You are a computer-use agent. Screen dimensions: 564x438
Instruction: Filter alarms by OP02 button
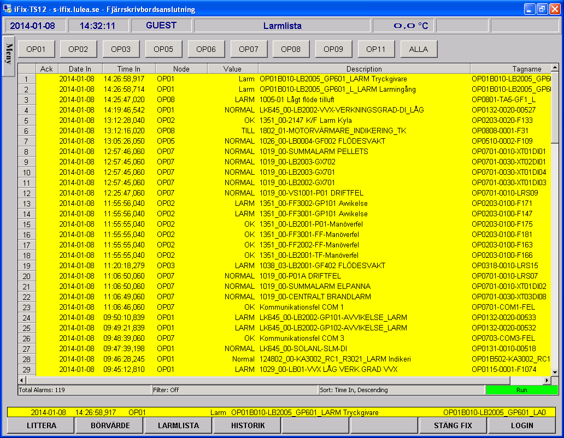78,49
